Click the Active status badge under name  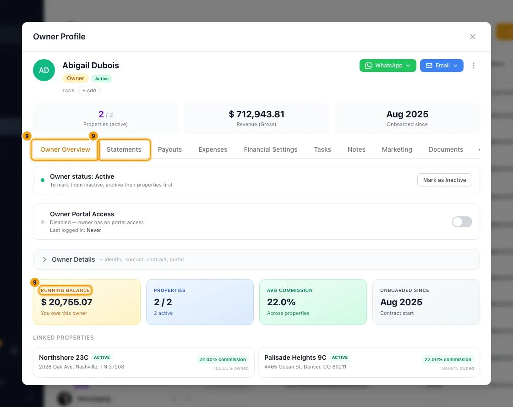coord(102,78)
